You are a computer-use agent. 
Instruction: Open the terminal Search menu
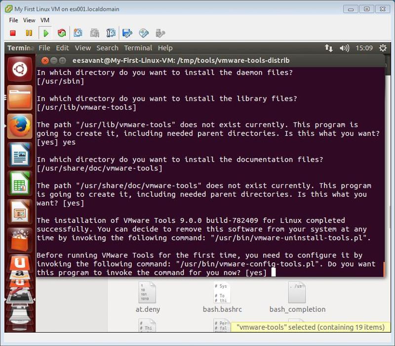107,48
